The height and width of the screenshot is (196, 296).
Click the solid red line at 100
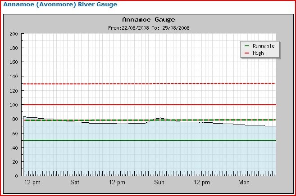tap(135, 105)
